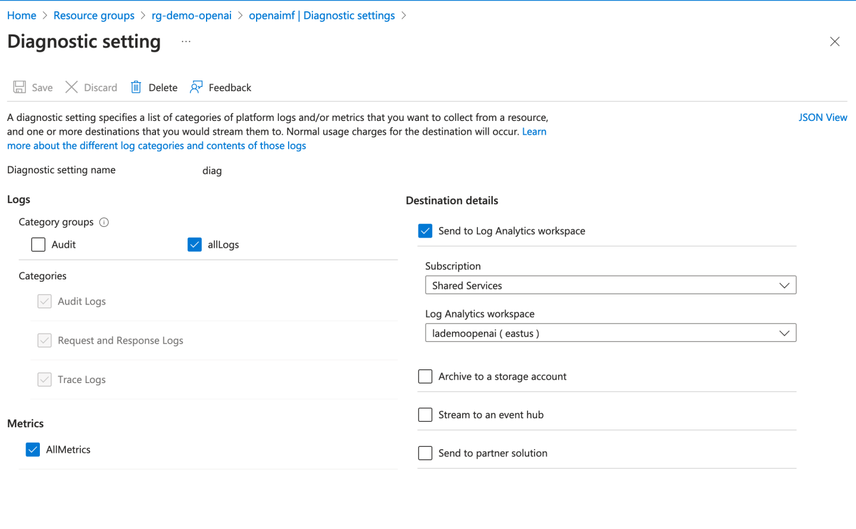Click the Discard X icon
This screenshot has height=529, width=856.
[71, 88]
